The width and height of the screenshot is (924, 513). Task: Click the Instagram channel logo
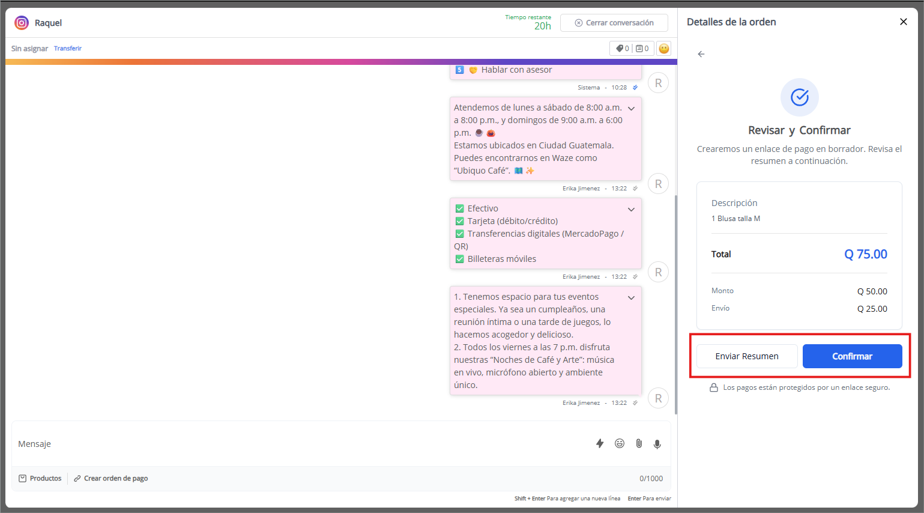22,23
